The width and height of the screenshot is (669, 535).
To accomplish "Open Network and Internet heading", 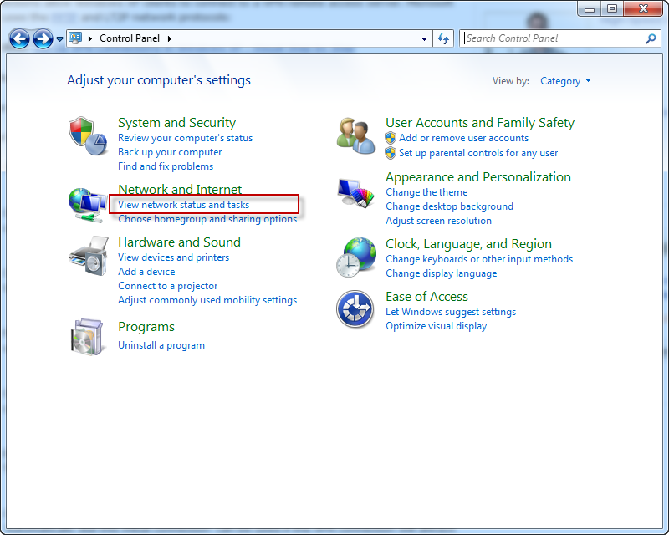I will (180, 189).
